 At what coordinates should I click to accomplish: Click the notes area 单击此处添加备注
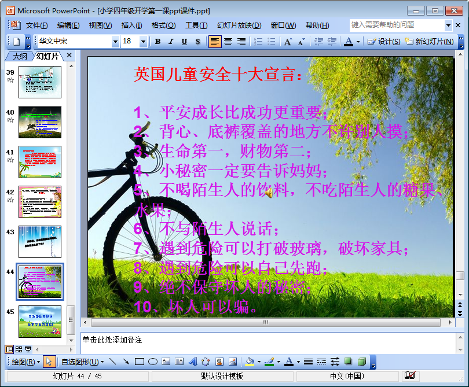268,344
